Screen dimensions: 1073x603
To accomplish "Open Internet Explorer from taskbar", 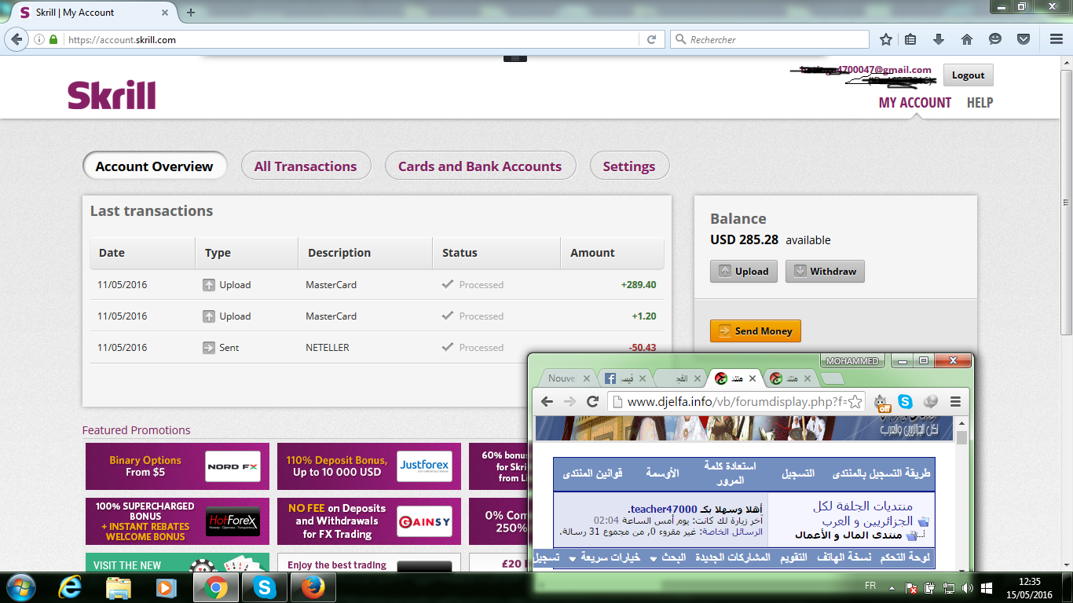I will [x=71, y=587].
